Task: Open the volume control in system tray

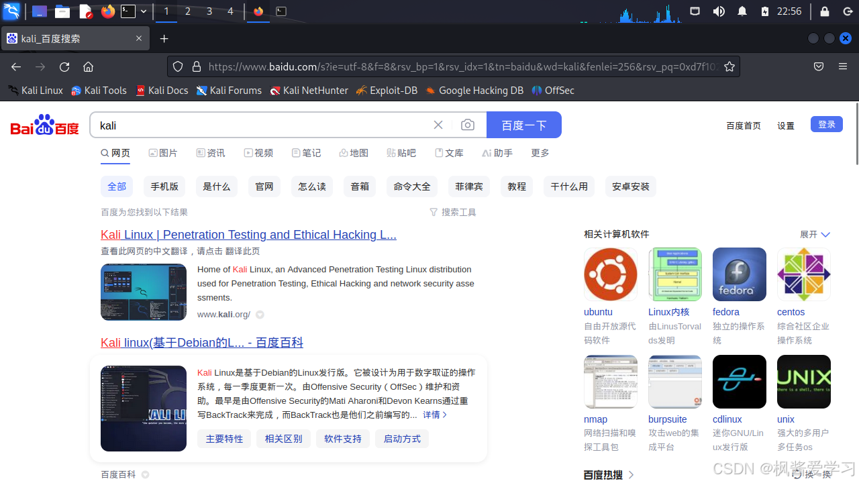Action: click(x=719, y=11)
